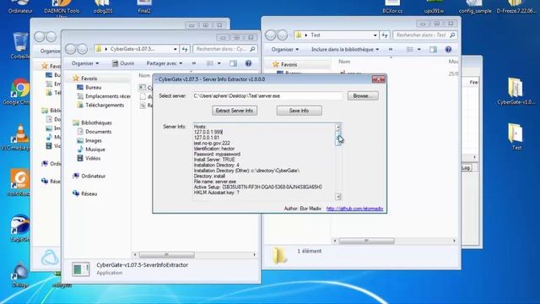This screenshot has width=540, height=304.
Task: Open help icon in CyberGate window
Action: pyautogui.click(x=248, y=63)
